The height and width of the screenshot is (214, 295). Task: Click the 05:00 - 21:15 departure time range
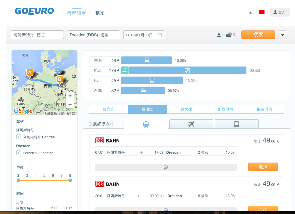61,208
